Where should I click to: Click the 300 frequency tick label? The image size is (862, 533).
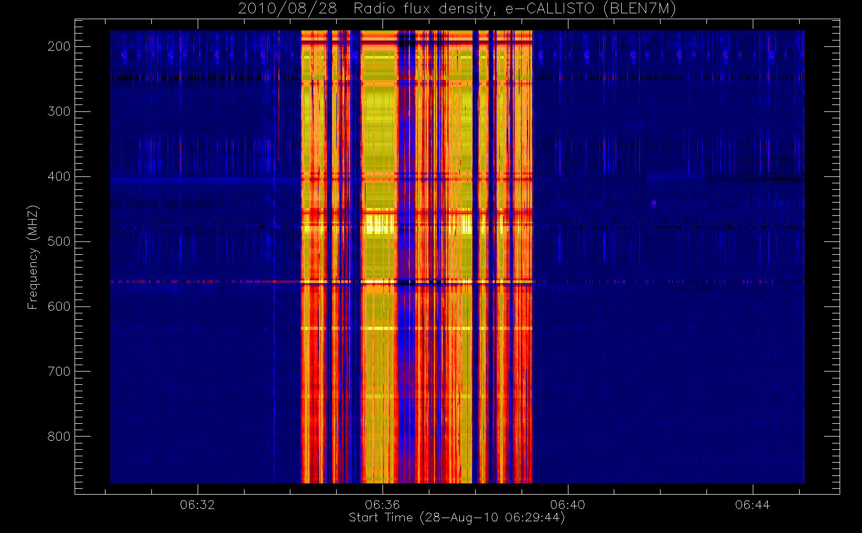pyautogui.click(x=59, y=111)
